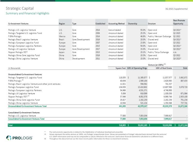Screen dimensions: 193x145
Task: Click the 'GBV of Operating Bldgs' column header
Action: (x=137, y=68)
